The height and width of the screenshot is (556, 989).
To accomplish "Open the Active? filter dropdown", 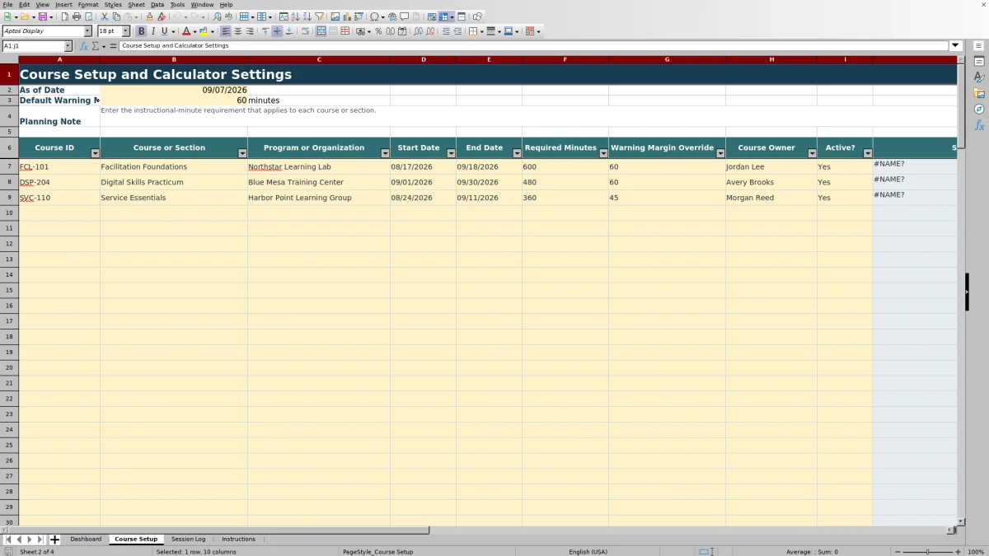I will pyautogui.click(x=868, y=153).
